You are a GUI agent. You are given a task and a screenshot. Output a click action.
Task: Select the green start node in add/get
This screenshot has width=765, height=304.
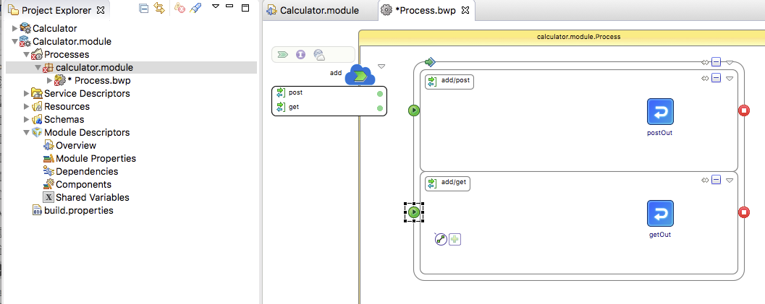click(x=413, y=212)
